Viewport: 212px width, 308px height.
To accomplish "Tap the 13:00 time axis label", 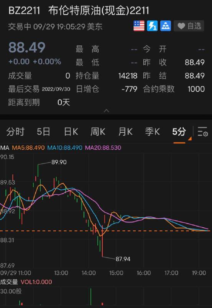I will [x=61, y=273].
